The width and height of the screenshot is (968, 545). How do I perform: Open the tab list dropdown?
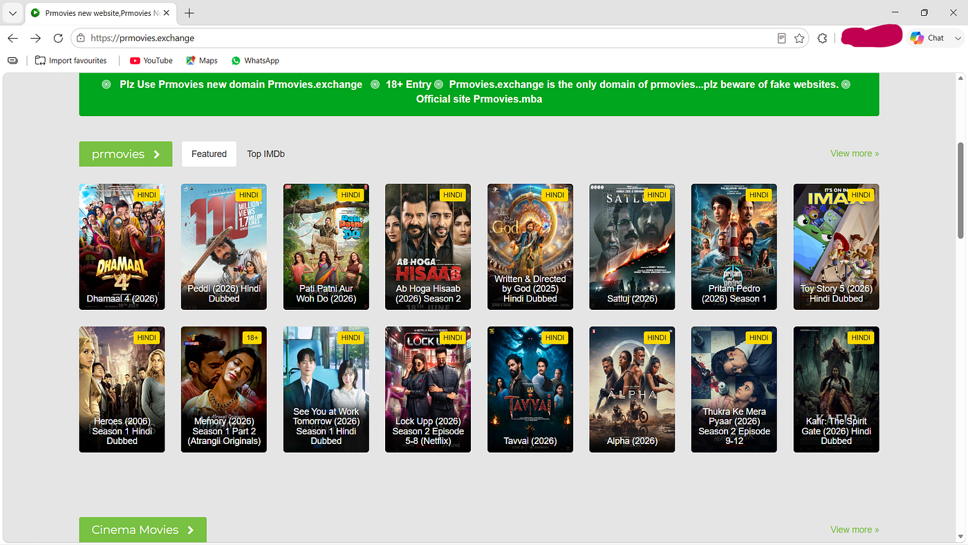[12, 13]
